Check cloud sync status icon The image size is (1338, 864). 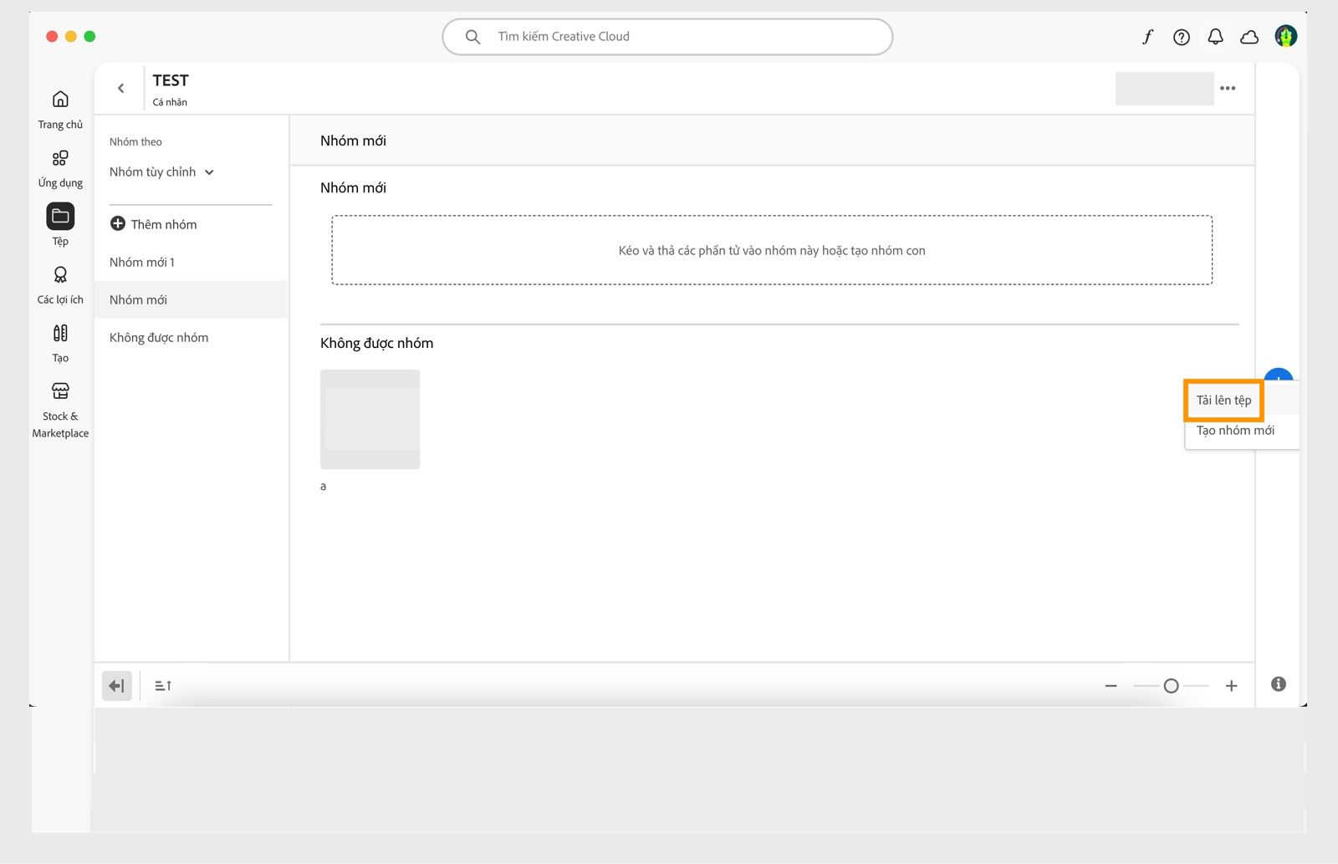1249,37
